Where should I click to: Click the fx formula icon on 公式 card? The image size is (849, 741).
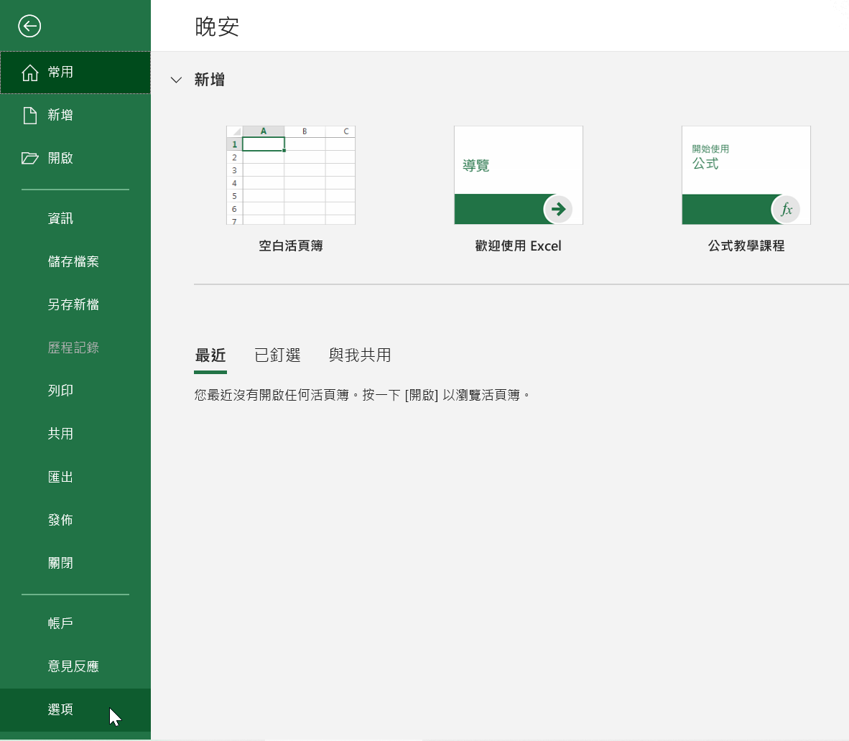tap(787, 209)
